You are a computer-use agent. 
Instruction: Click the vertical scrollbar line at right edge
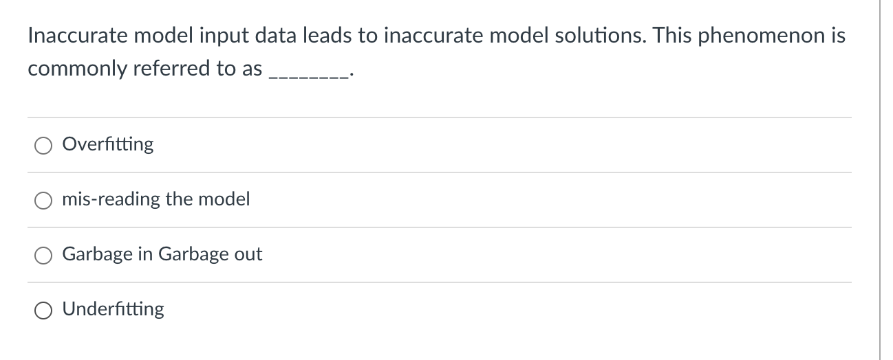[x=879, y=179]
